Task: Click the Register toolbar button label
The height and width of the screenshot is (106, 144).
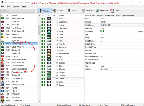Action: pyautogui.click(x=61, y=11)
